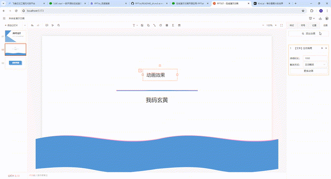
Task: Open the GitHub icon link
Action: click(x=327, y=18)
